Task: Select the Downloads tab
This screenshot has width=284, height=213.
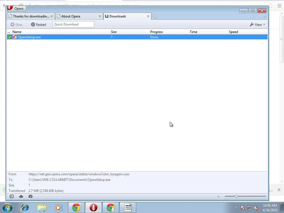Action: [127, 16]
